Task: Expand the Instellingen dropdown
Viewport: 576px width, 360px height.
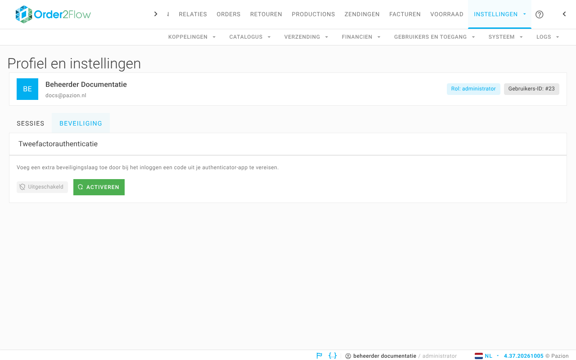Action: (499, 14)
